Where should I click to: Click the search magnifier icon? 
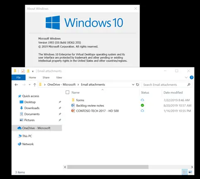(189, 84)
